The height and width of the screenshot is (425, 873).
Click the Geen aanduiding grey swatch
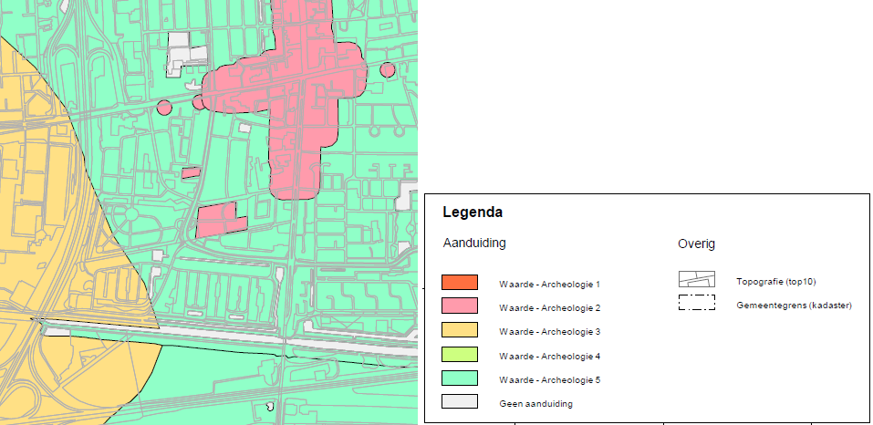pos(460,401)
